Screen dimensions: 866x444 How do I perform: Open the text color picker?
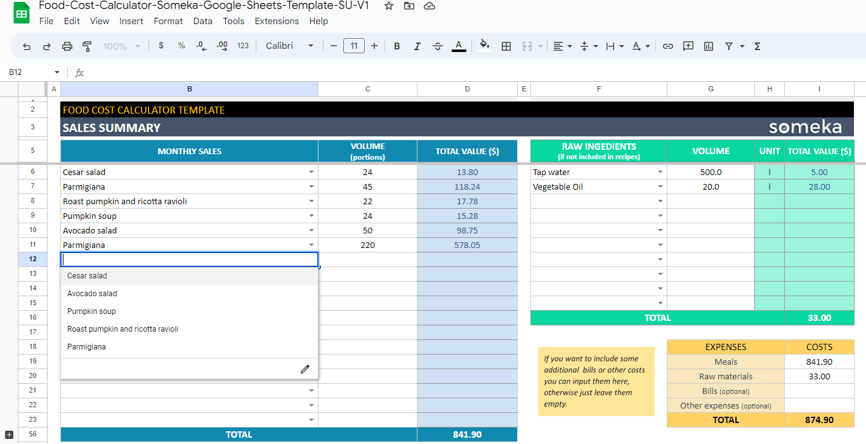pos(458,46)
